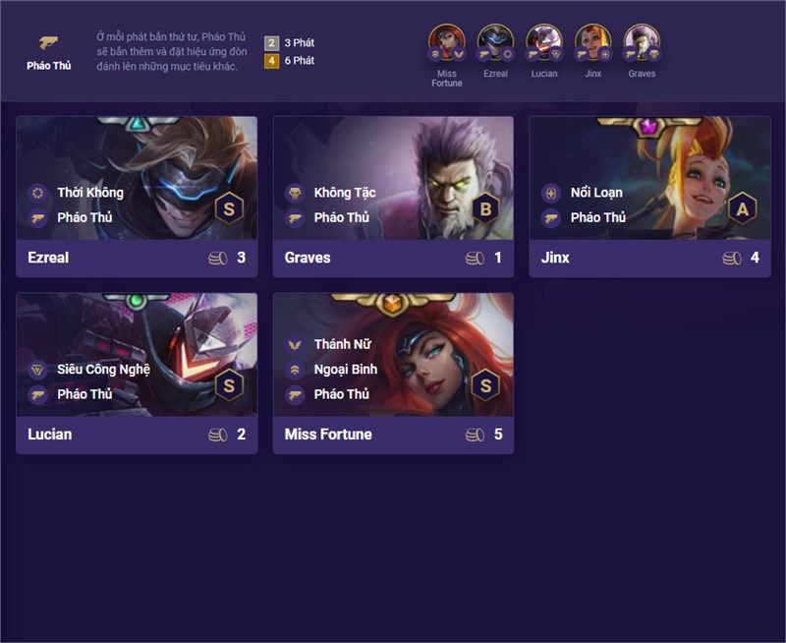Click Nổi Loạn trait icon on Jinx card
786x643 pixels.
click(x=551, y=193)
